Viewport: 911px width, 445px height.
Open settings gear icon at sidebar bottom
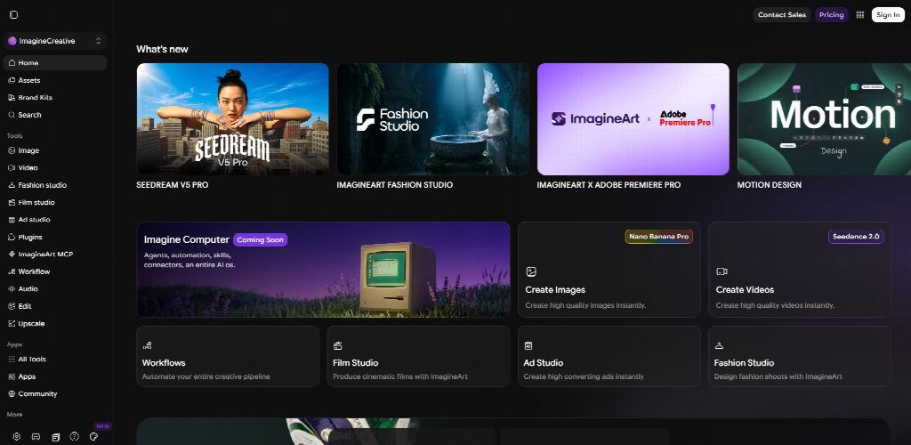[x=17, y=436]
